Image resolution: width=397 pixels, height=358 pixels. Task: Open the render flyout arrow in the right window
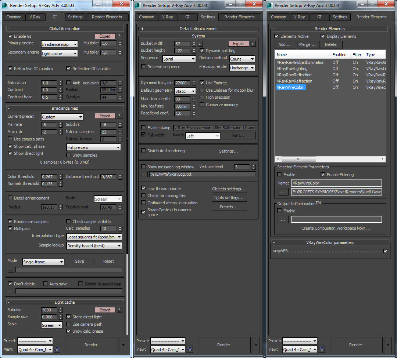point(388,345)
